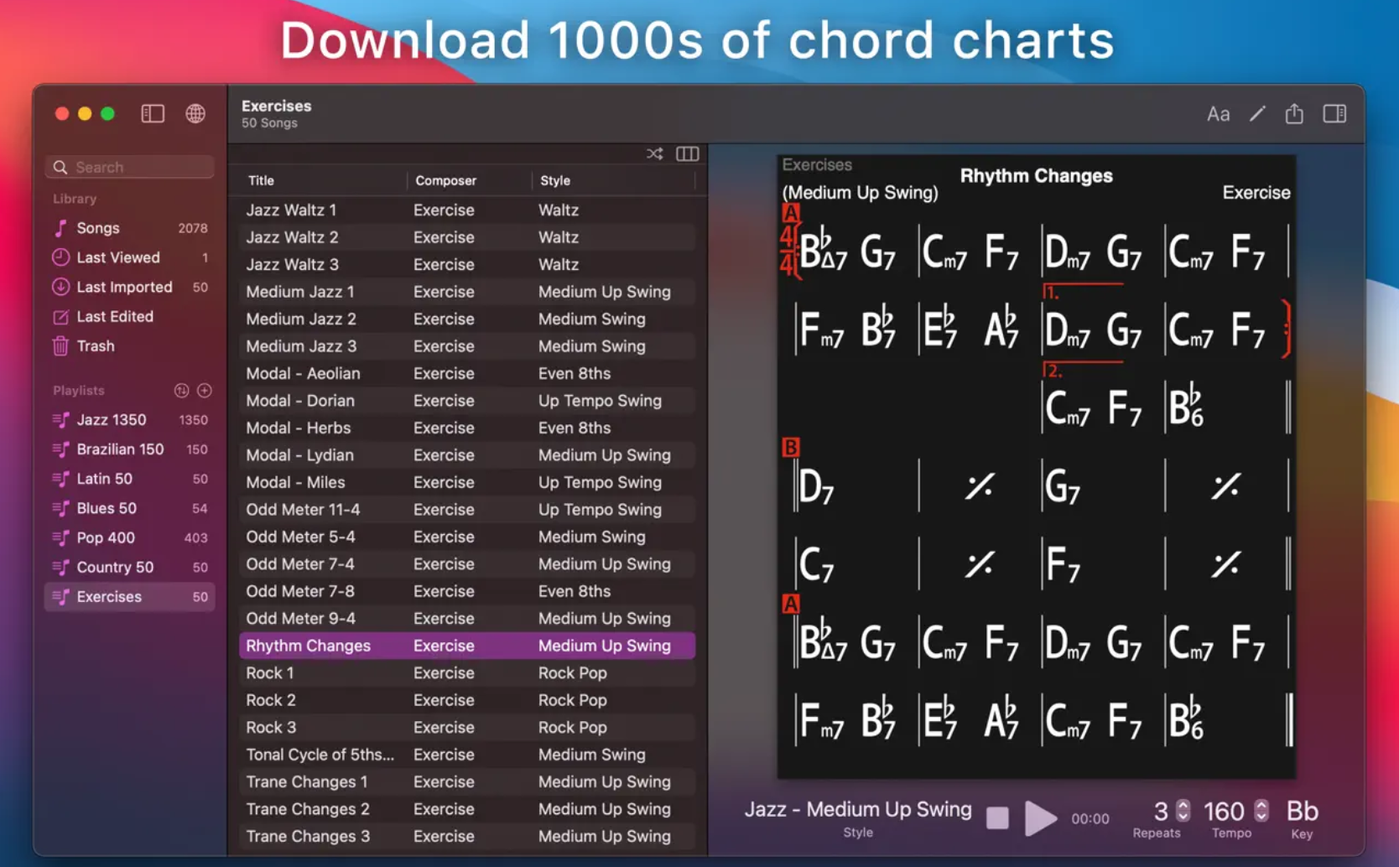
Task: Open the Trash
Action: pyautogui.click(x=130, y=345)
